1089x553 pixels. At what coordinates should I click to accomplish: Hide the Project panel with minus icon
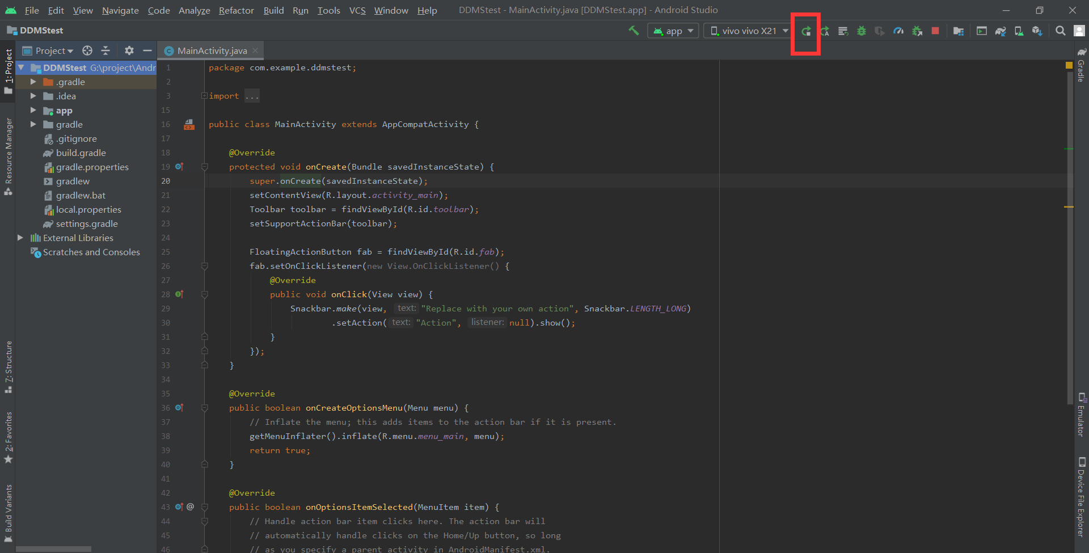(147, 50)
